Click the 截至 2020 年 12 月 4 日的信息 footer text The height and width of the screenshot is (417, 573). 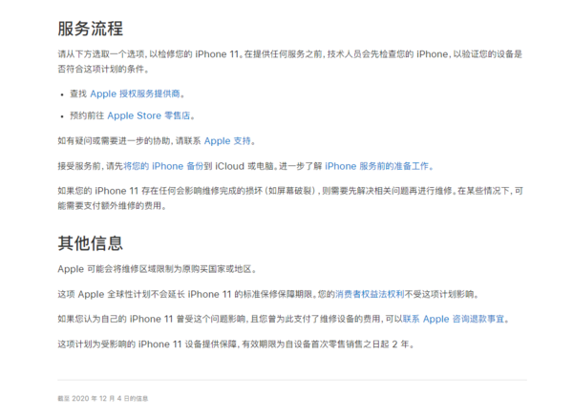(x=103, y=398)
